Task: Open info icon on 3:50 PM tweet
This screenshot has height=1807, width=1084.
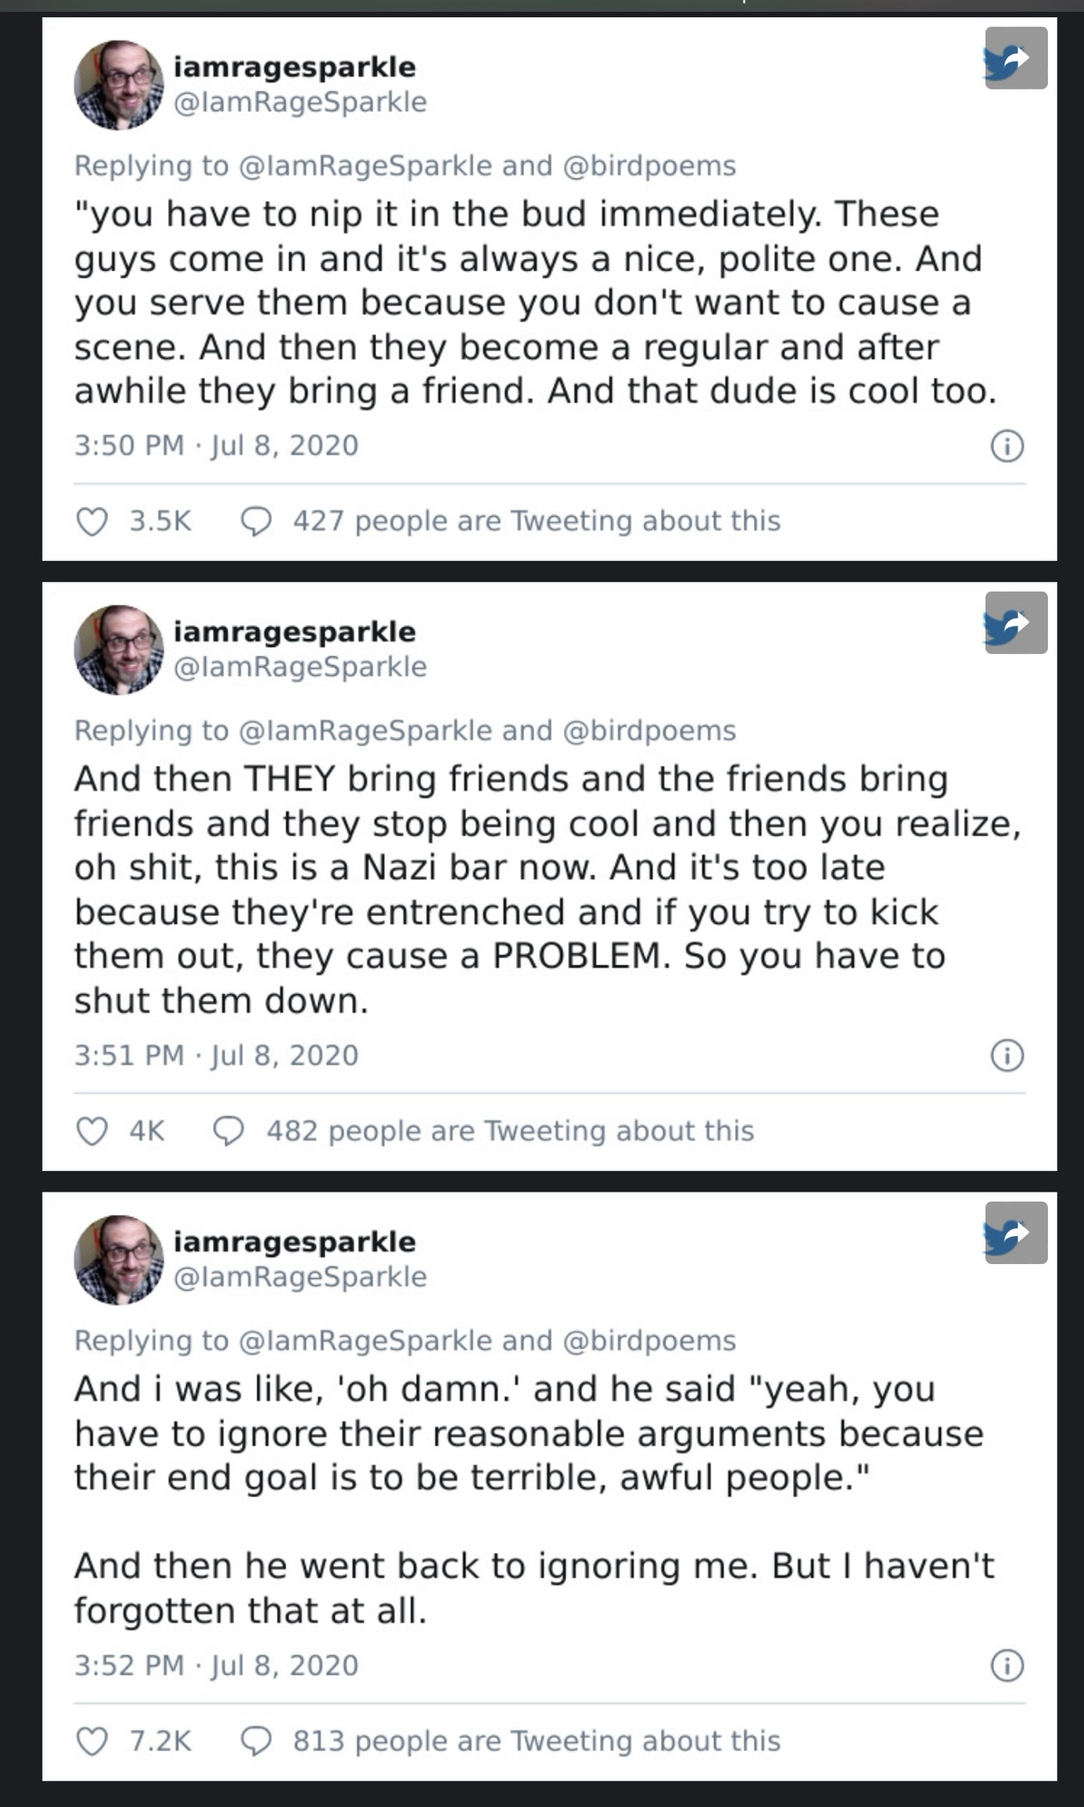Action: [1007, 446]
